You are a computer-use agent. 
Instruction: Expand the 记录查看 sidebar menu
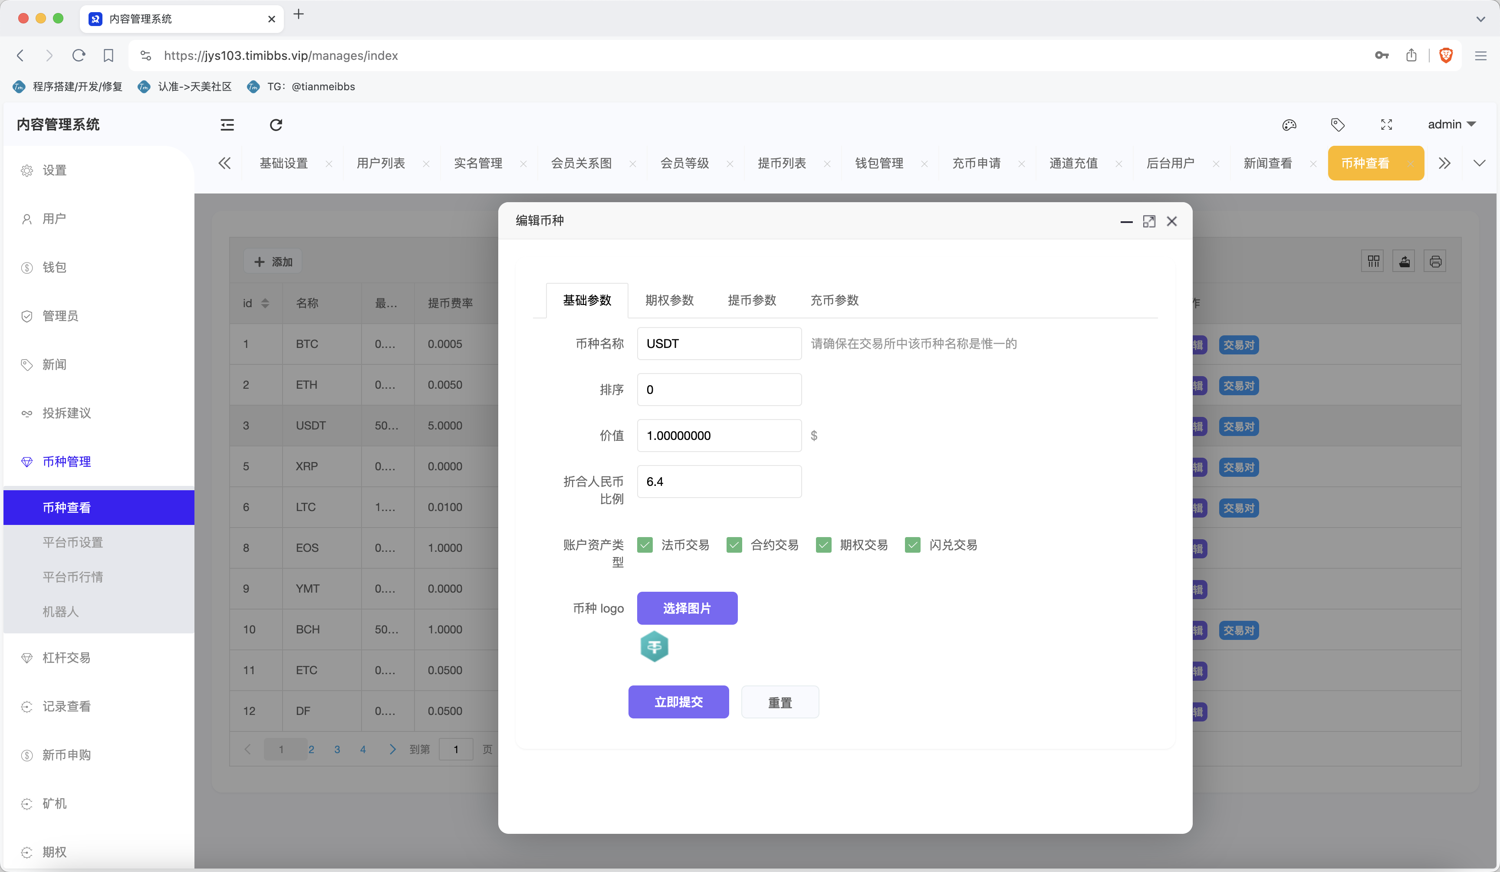99,706
